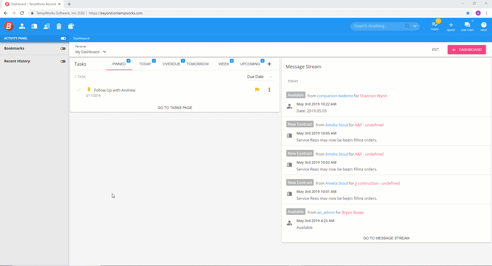
Task: Open the Tasks icon in header
Action: tap(435, 26)
